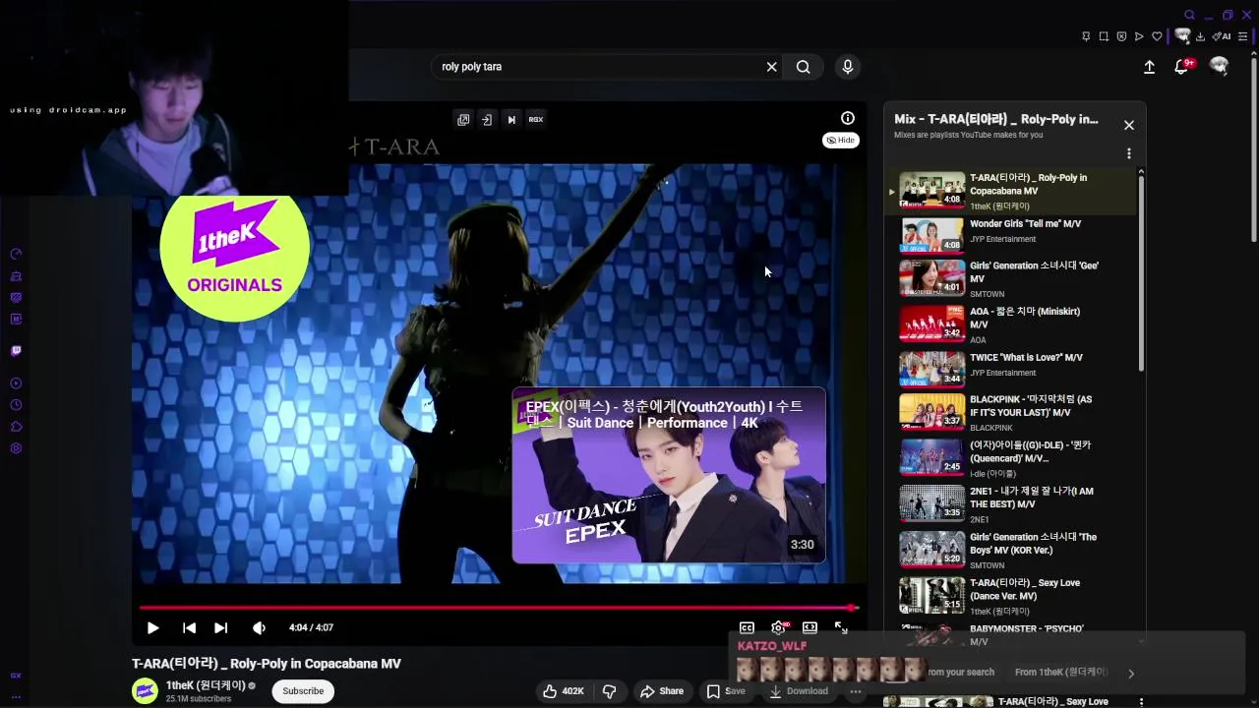Viewport: 1259px width, 708px height.
Task: Click Opera GX pin icon in toolbar
Action: click(x=1086, y=36)
